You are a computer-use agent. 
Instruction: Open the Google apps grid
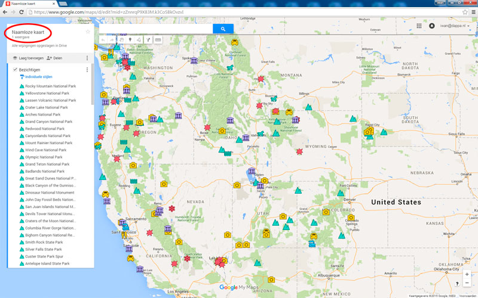coord(419,26)
